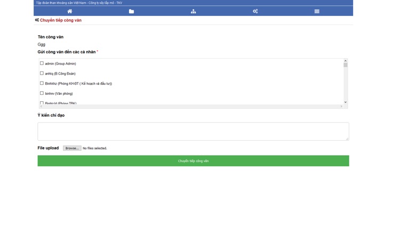Viewport: 400px width, 225px height.
Task: Click the Gửi công văn đến các cá nhân label
Action: tap(67, 52)
